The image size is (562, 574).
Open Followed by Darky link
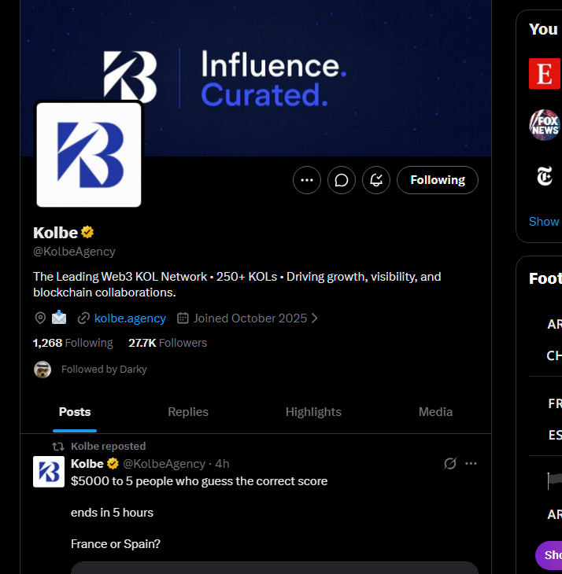[104, 369]
